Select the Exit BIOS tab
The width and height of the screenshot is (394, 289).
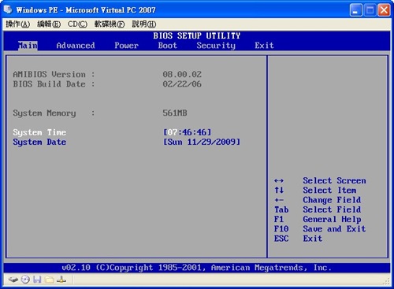(x=264, y=46)
